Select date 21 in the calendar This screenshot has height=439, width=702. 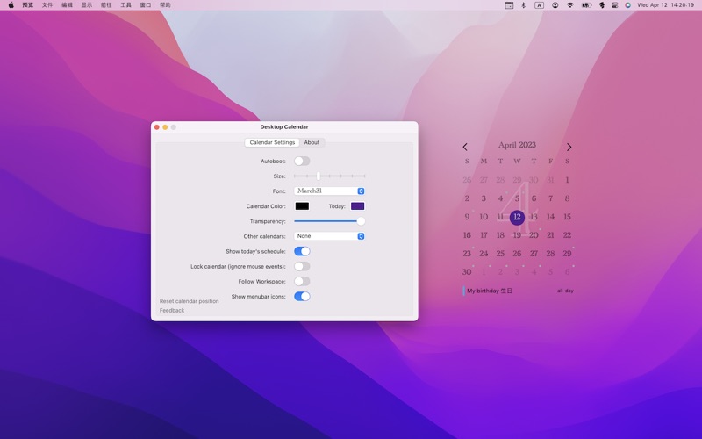(x=551, y=235)
